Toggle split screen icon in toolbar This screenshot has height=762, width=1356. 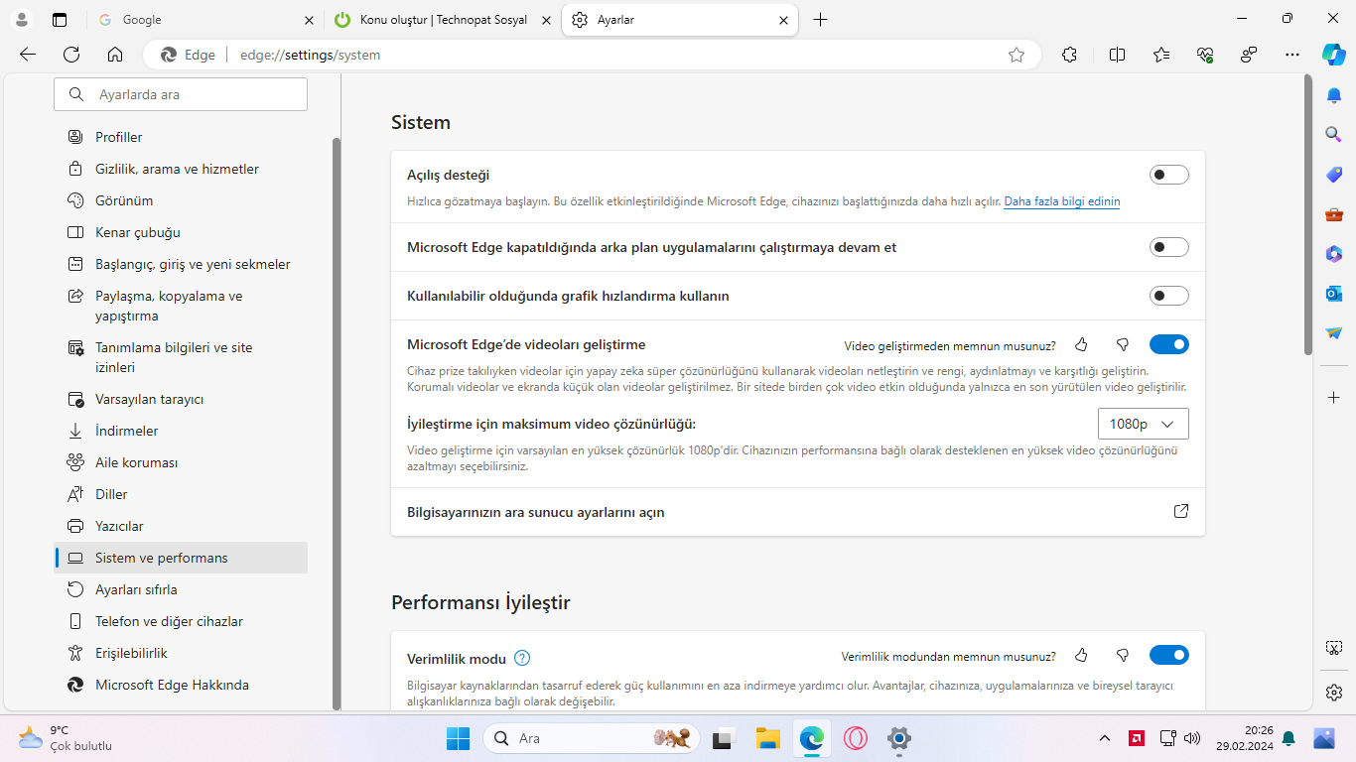pyautogui.click(x=1117, y=55)
